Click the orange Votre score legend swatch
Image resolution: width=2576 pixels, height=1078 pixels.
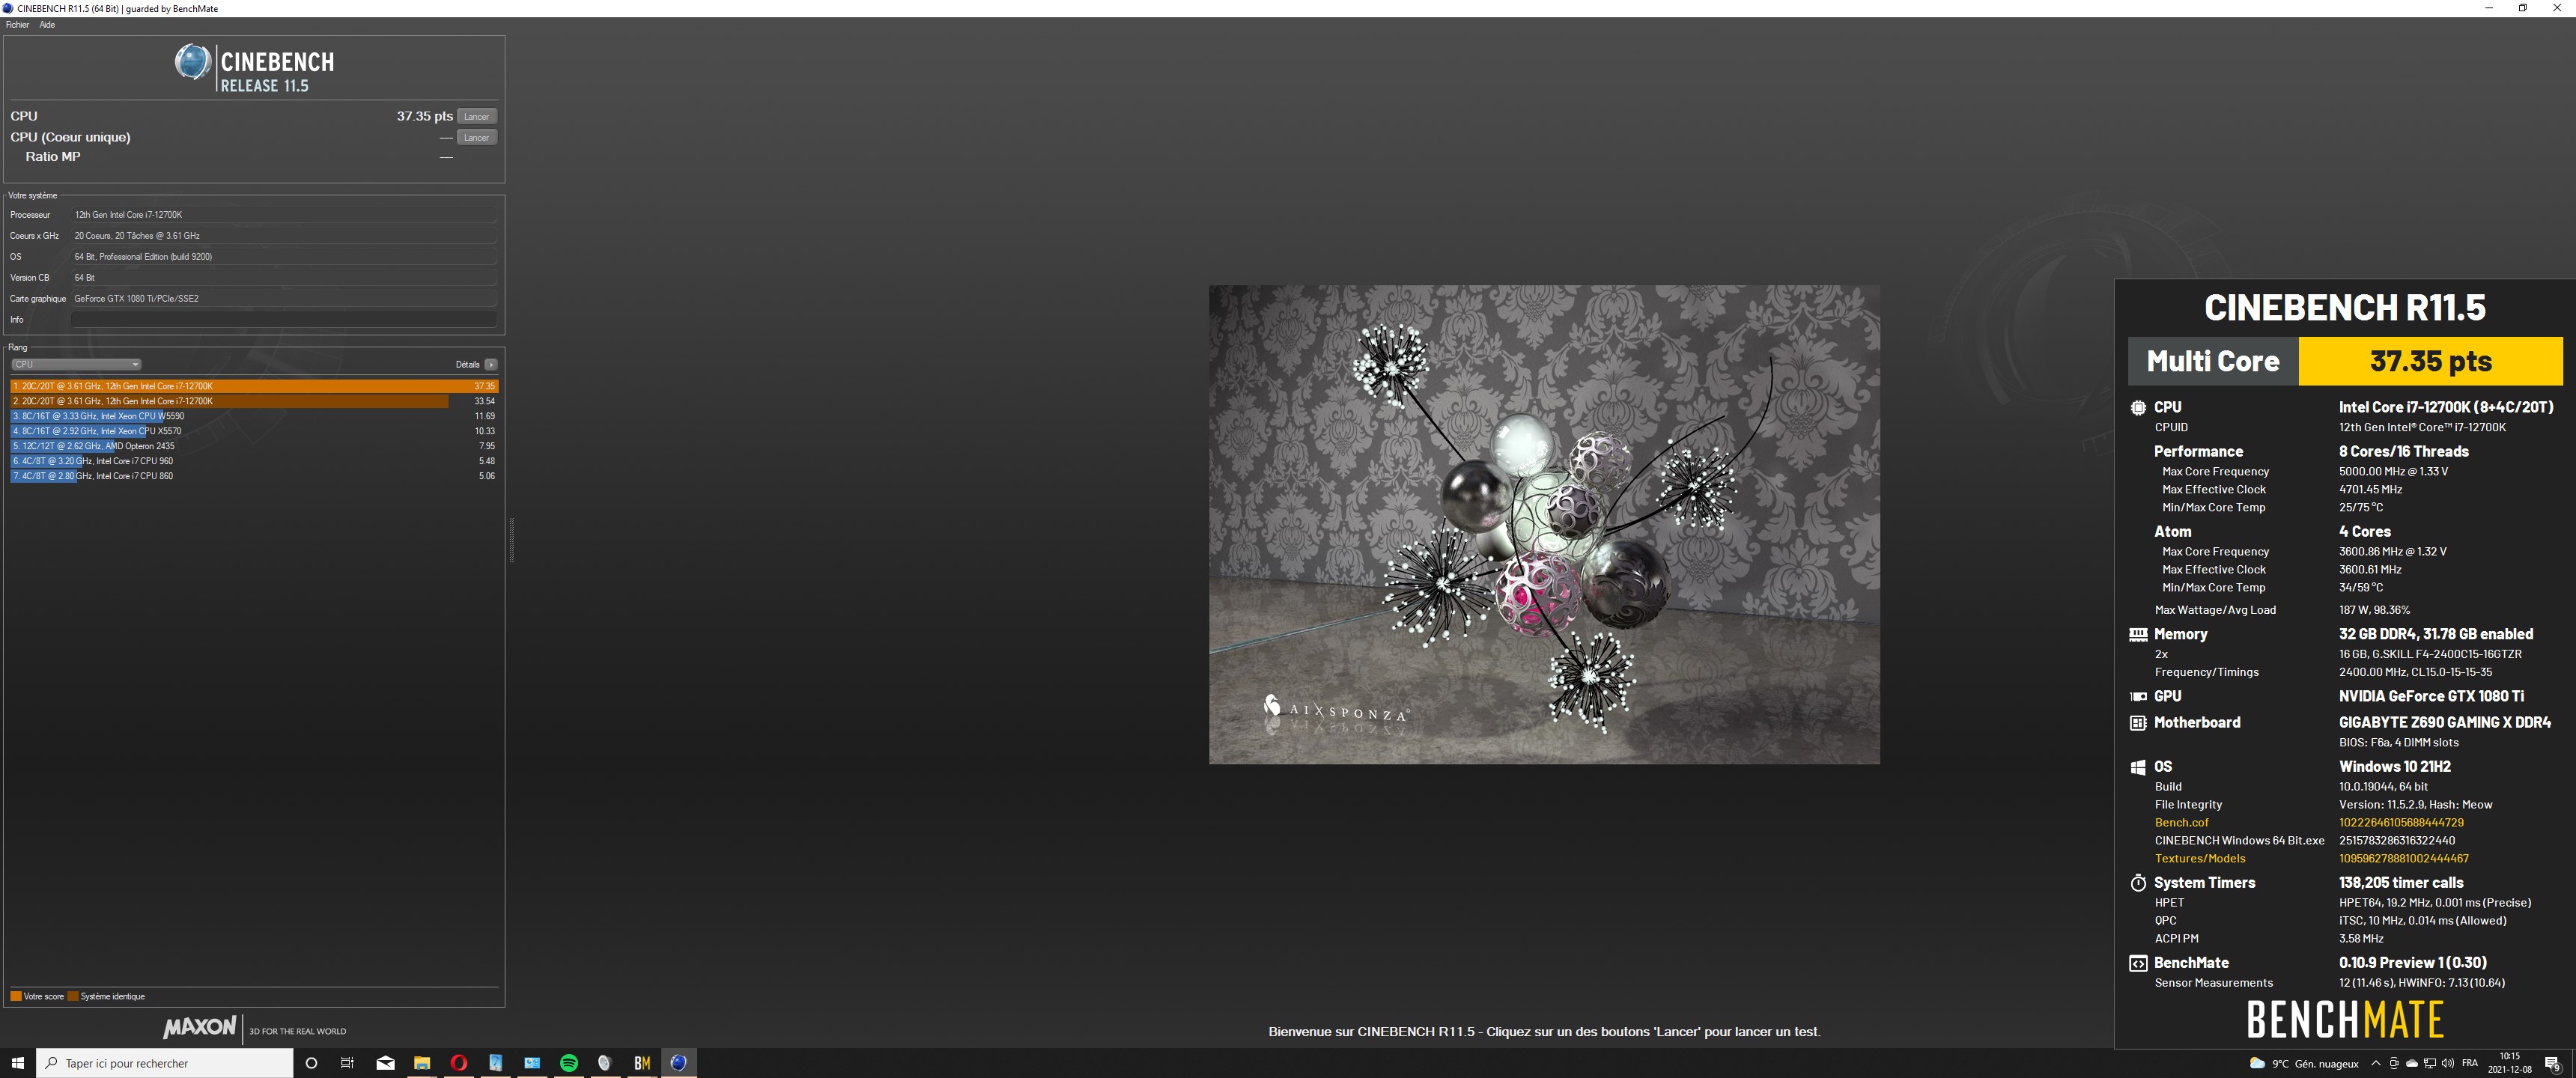pos(16,996)
